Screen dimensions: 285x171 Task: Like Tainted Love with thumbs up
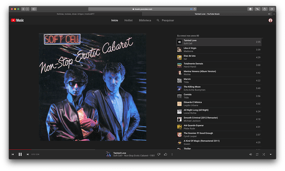click(x=165, y=154)
